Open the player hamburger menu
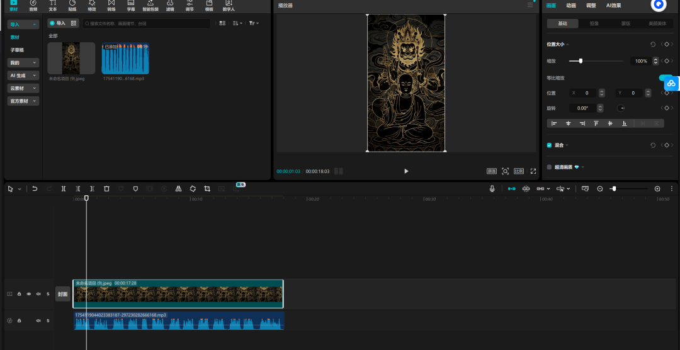This screenshot has width=680, height=350. [x=530, y=5]
